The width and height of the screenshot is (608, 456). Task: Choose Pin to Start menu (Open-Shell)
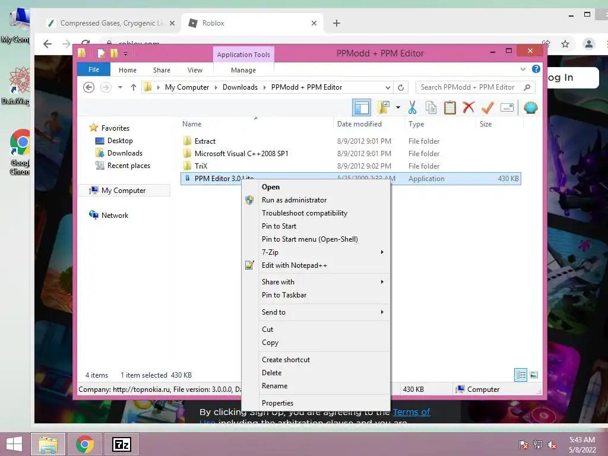[316, 239]
